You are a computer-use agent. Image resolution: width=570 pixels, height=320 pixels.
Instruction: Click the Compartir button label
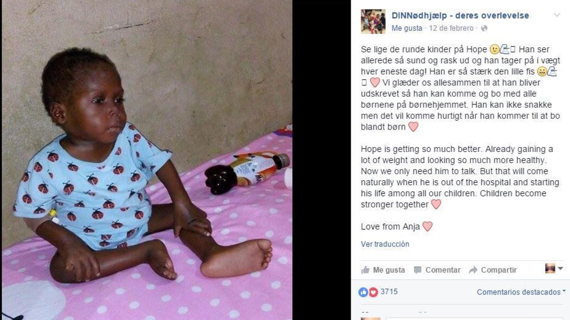click(499, 270)
